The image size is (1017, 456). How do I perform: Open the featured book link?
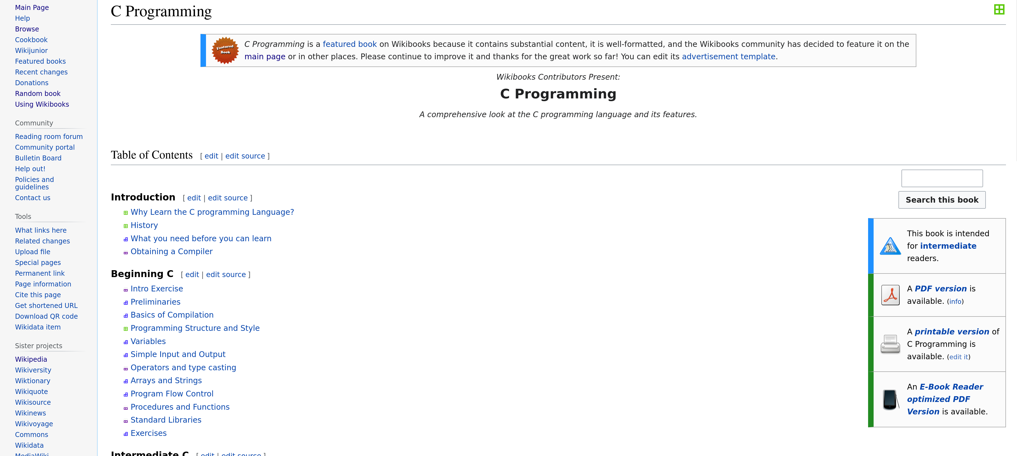(349, 44)
